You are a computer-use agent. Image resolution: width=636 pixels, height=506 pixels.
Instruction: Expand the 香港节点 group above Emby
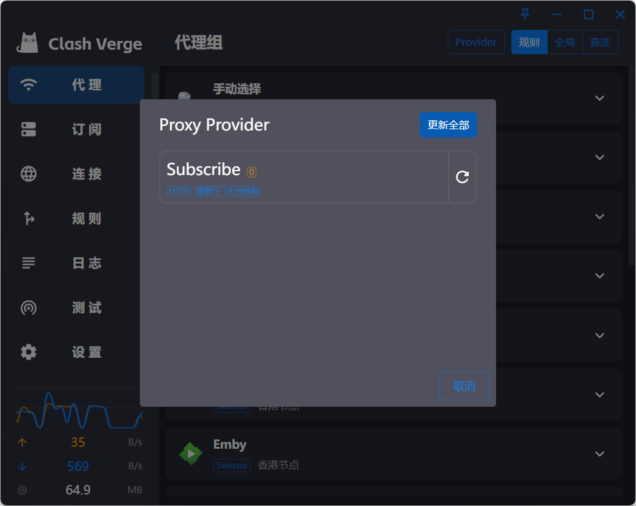tap(600, 395)
